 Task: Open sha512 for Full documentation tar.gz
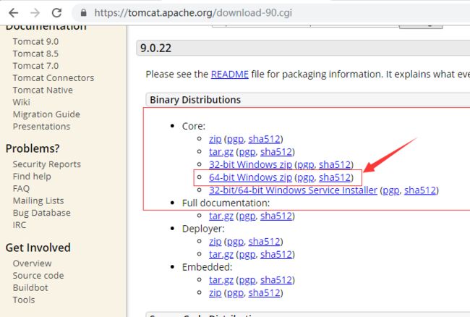pos(276,216)
